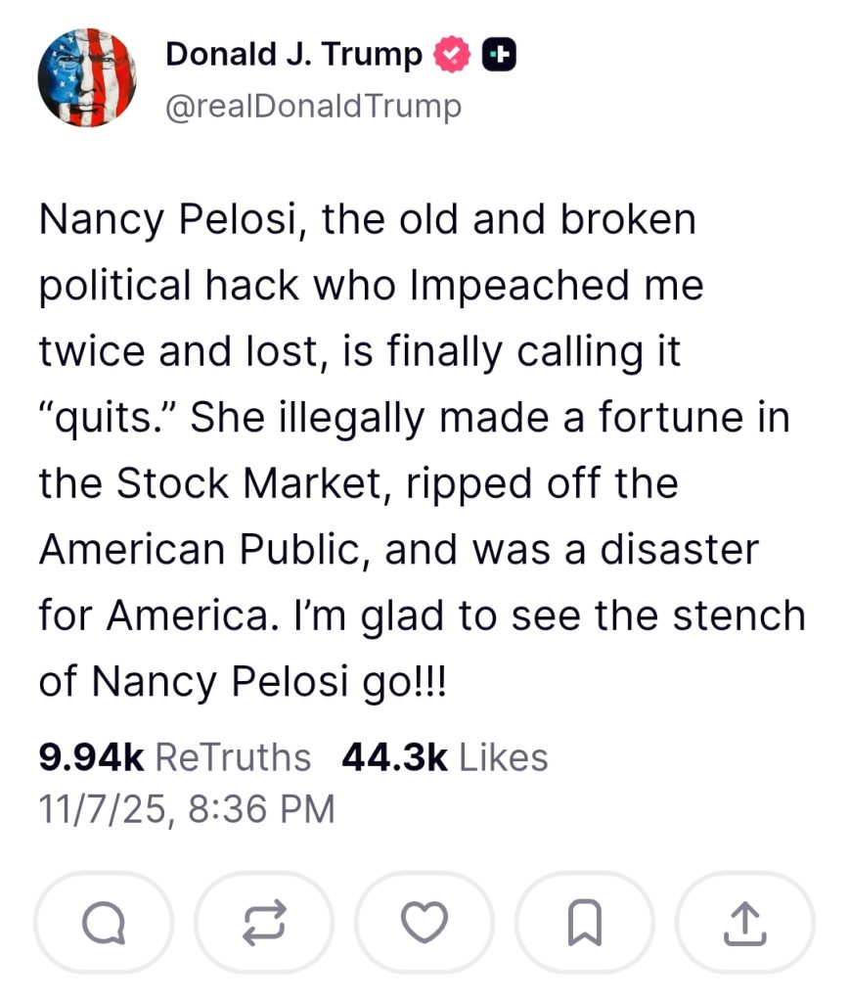Open the Donald J. Trump display name
The width and height of the screenshot is (849, 1002).
pyautogui.click(x=293, y=55)
